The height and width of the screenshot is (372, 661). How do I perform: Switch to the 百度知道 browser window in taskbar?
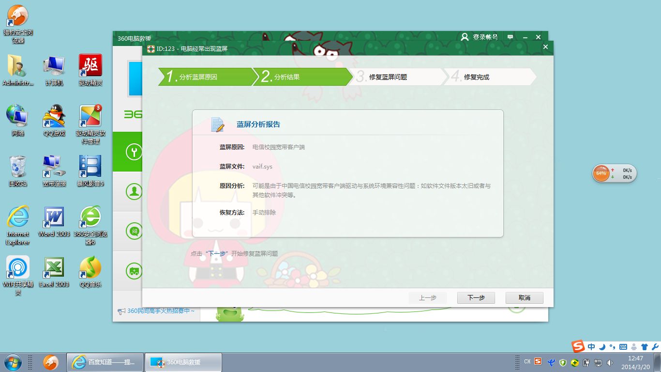[105, 362]
